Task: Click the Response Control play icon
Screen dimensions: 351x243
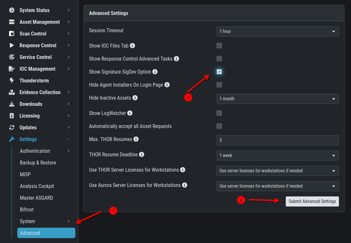Action: pyautogui.click(x=12, y=45)
